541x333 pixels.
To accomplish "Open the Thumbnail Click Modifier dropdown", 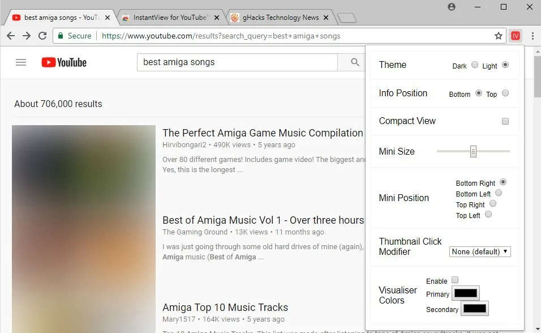I will pyautogui.click(x=480, y=251).
